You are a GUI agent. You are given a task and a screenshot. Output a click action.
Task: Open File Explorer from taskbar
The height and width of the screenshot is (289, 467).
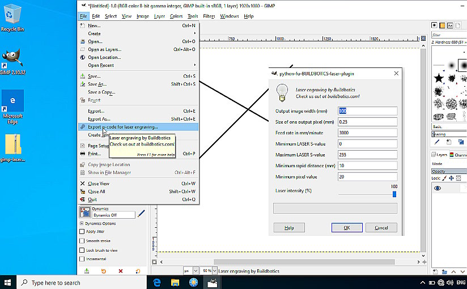tap(175, 282)
